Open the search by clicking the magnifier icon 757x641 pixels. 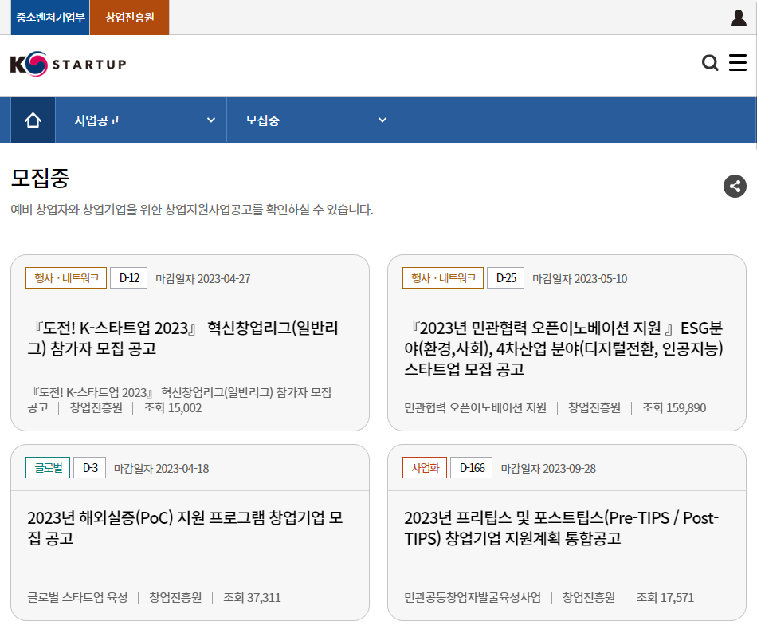[x=710, y=62]
